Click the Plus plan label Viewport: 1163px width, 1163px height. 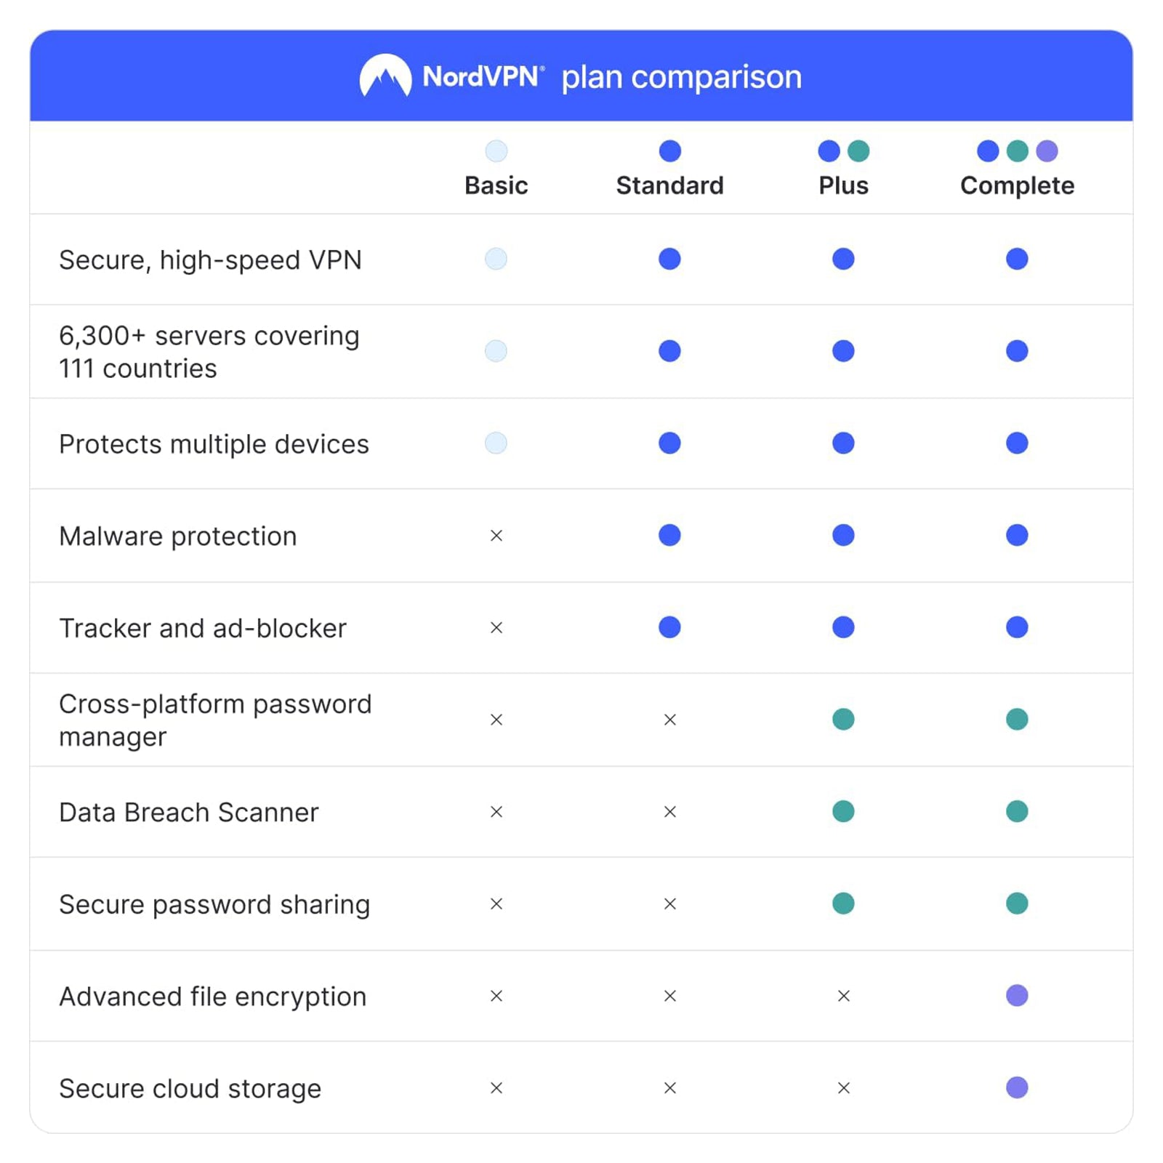[x=843, y=185]
